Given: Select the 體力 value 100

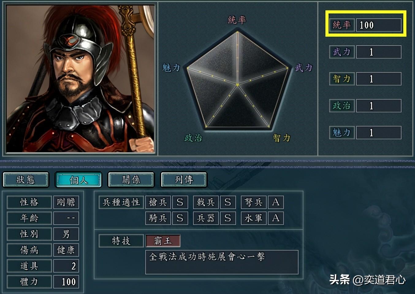Looking at the screenshot, I should [66, 282].
